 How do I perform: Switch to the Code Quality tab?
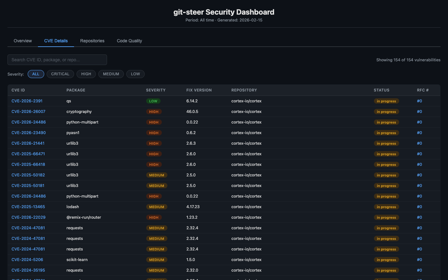coord(129,41)
